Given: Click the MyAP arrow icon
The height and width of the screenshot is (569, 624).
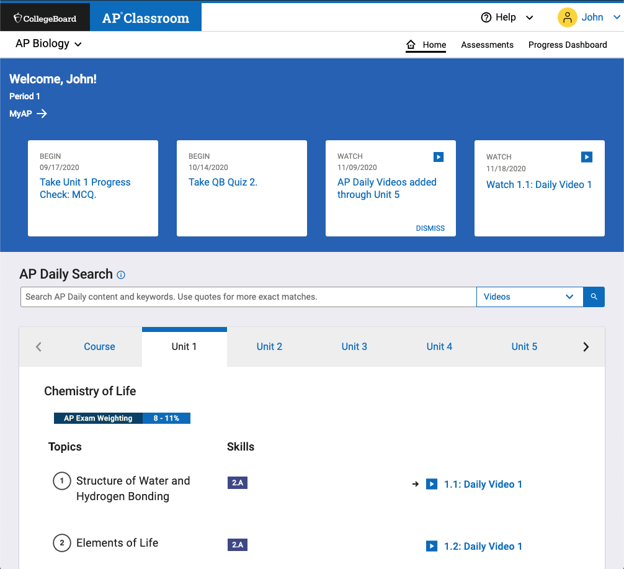Looking at the screenshot, I should click(42, 114).
